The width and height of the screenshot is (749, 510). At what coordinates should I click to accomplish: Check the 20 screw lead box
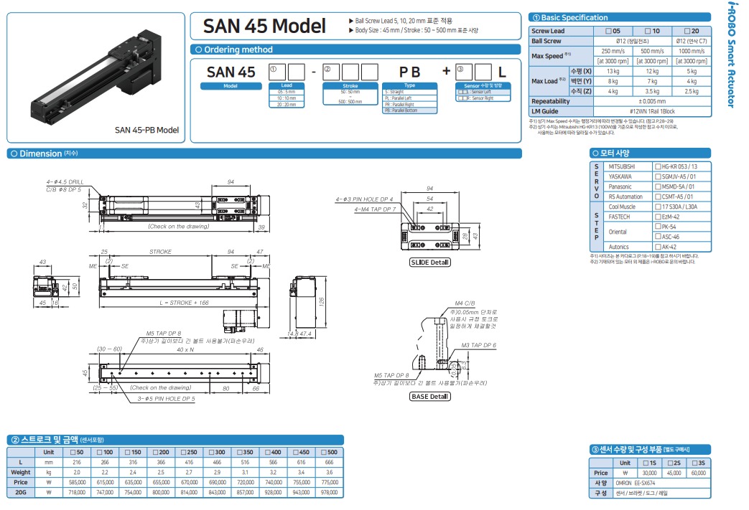pos(687,31)
